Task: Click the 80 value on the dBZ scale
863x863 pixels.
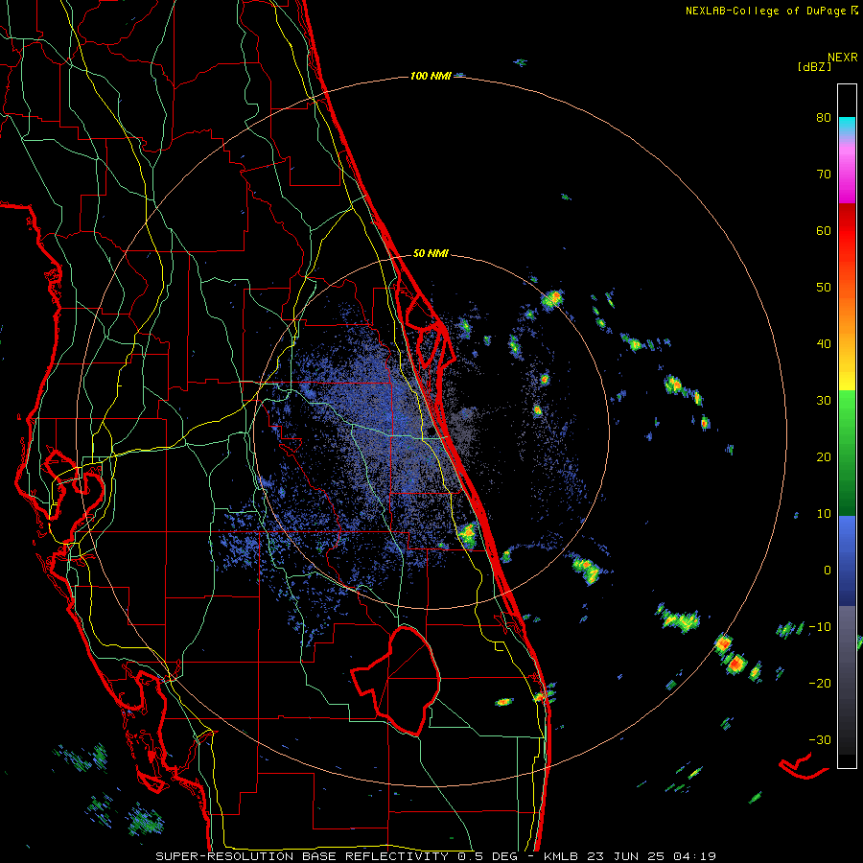Action: coord(824,118)
